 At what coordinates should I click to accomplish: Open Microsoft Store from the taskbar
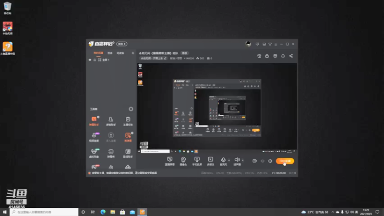122,212
